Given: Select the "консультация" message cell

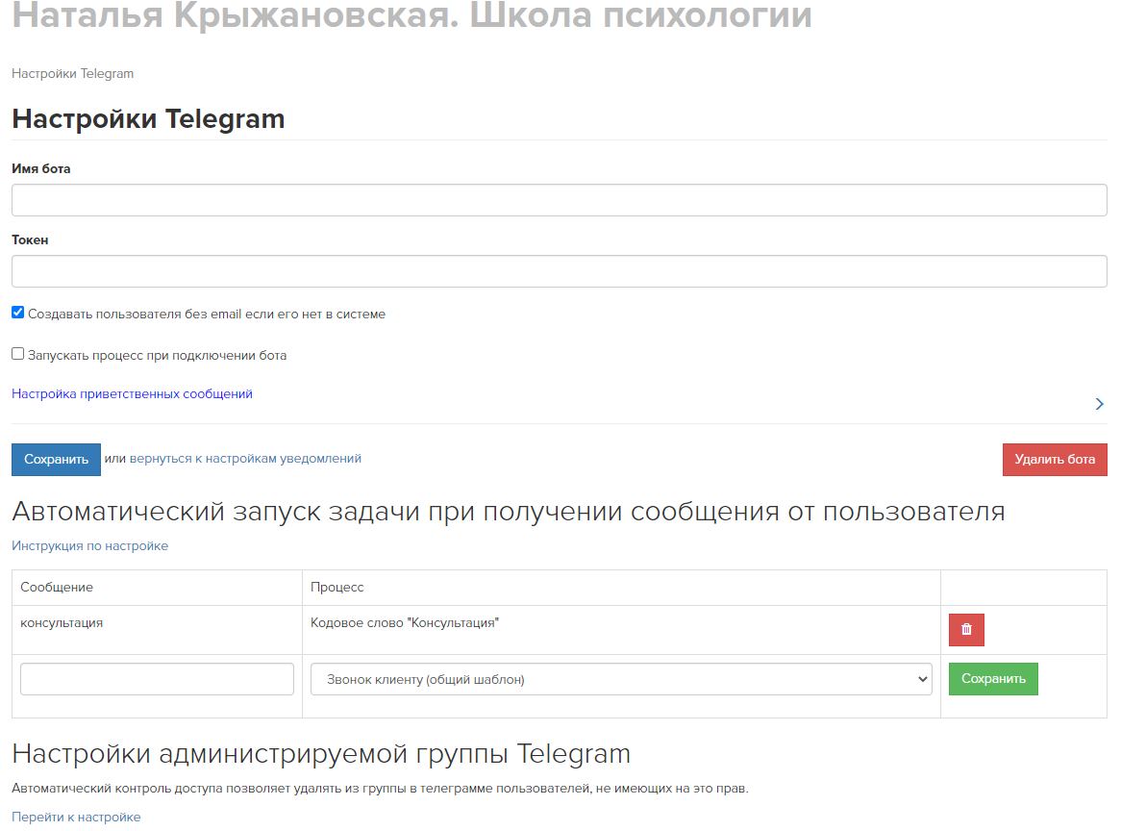Looking at the screenshot, I should coord(157,630).
